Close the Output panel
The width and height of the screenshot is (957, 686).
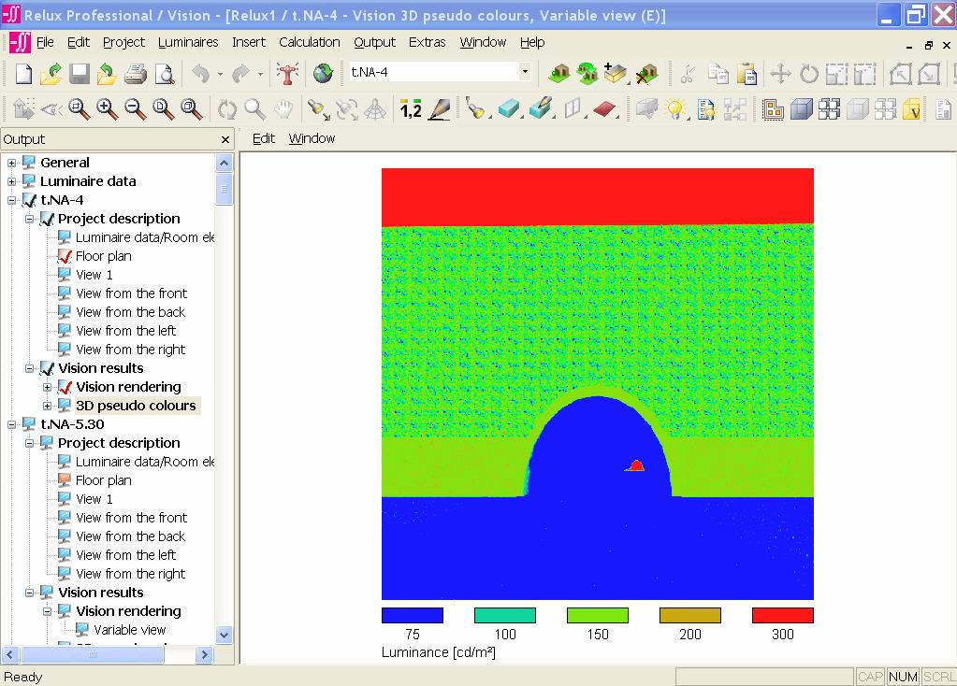coord(225,139)
